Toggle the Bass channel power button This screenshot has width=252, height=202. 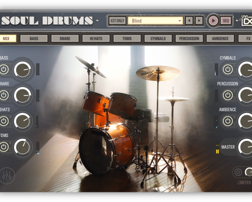(x=4, y=69)
